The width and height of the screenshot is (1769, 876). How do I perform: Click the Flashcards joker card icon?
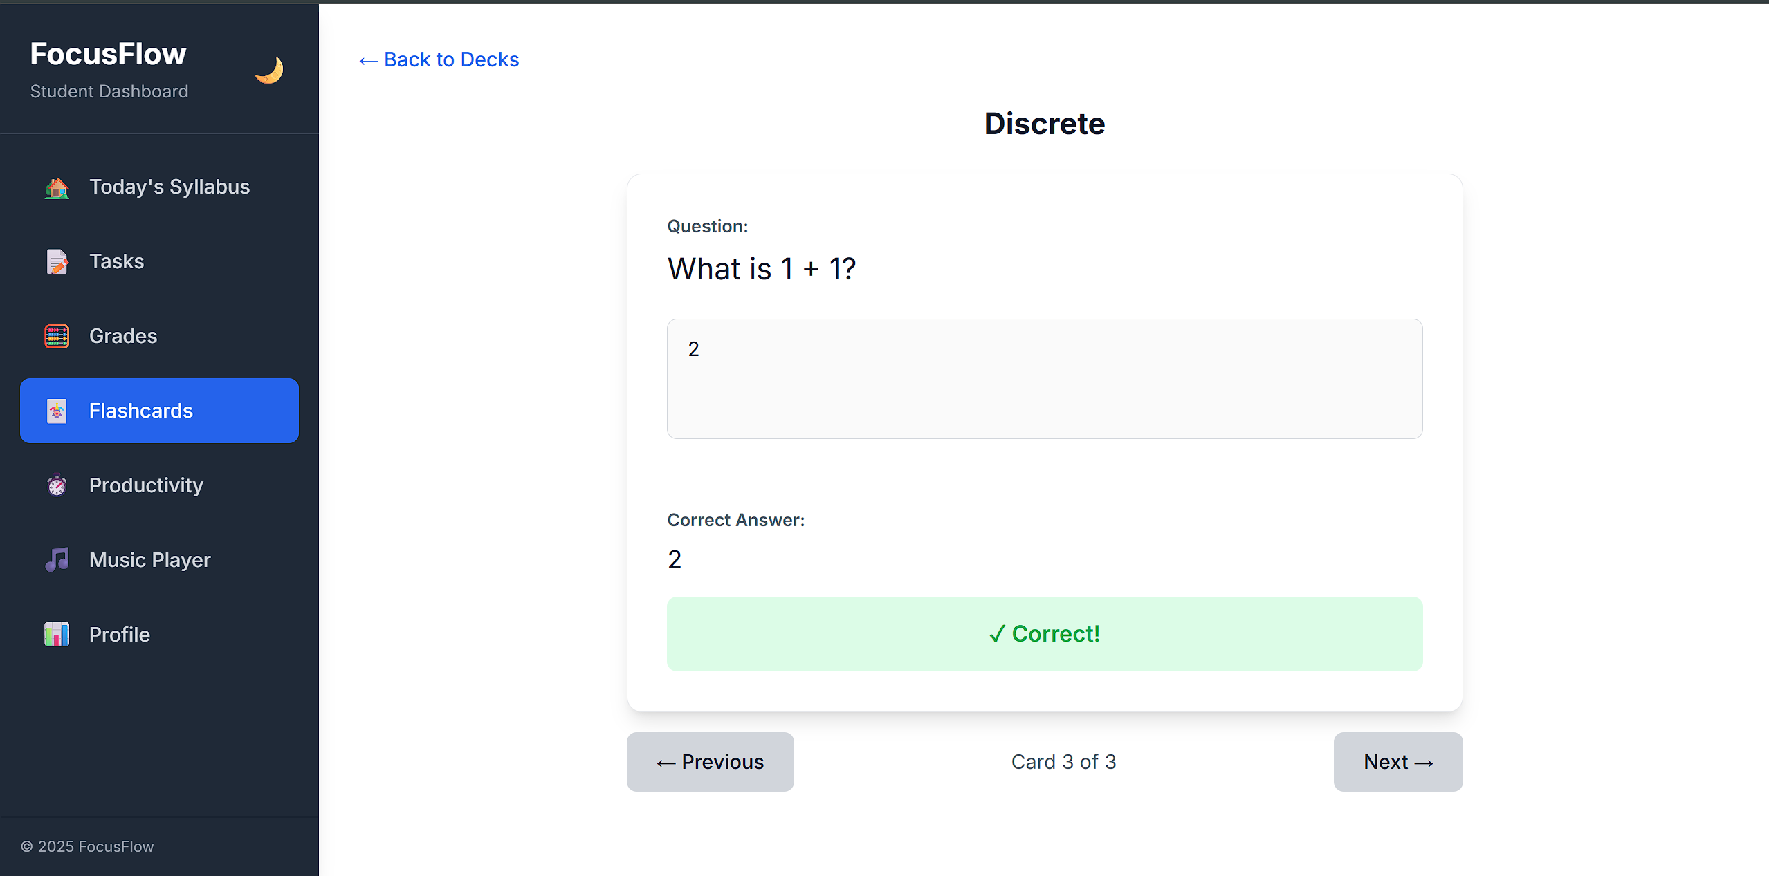[57, 411]
